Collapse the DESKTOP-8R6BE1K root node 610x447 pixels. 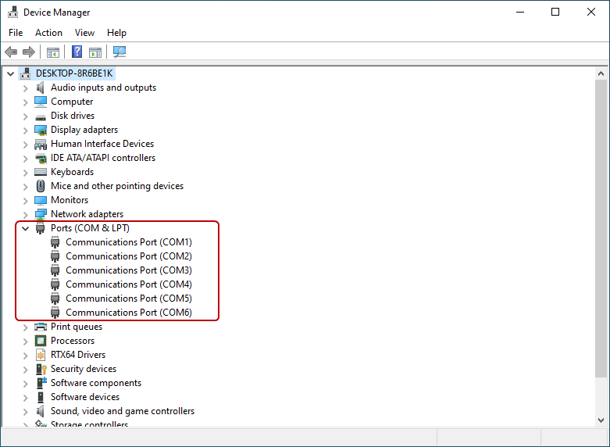tap(10, 73)
